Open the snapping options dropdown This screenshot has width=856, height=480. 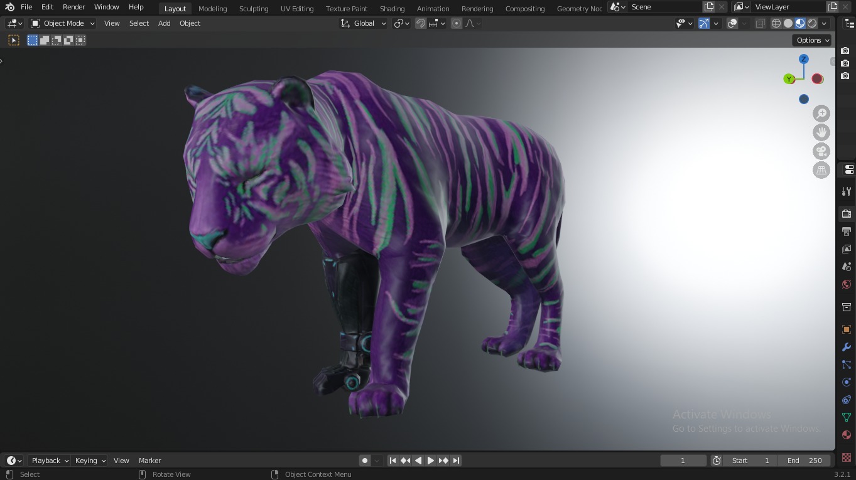pyautogui.click(x=437, y=23)
